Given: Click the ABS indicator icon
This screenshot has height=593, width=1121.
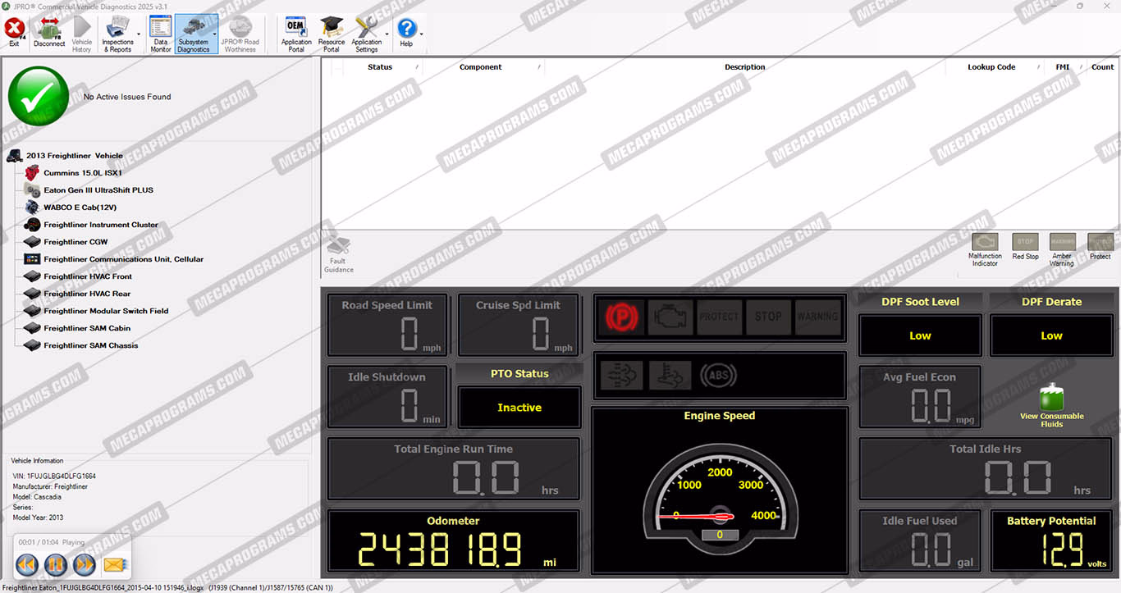Looking at the screenshot, I should (718, 376).
